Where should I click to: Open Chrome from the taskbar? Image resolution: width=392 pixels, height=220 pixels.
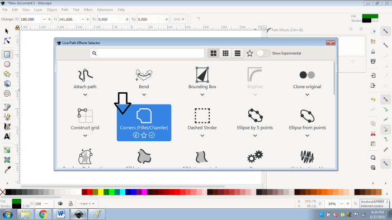(43, 214)
